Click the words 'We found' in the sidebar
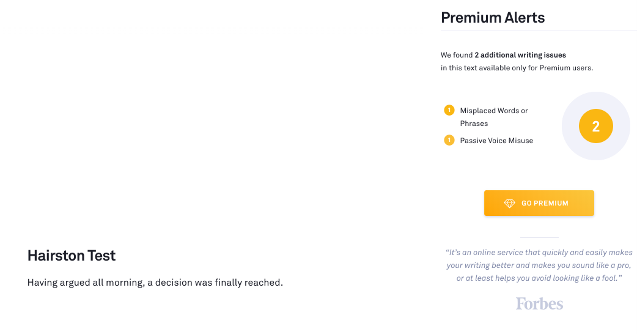The height and width of the screenshot is (334, 637). click(456, 55)
